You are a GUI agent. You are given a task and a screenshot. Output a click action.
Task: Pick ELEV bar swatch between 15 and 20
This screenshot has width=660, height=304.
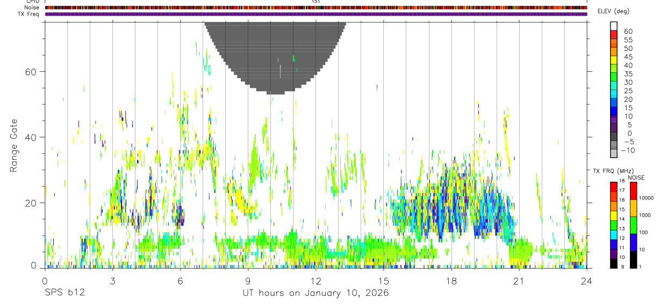point(614,103)
